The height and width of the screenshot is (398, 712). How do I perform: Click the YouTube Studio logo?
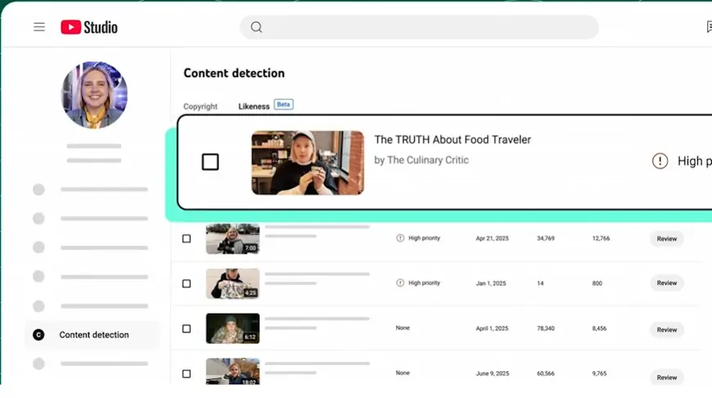89,27
